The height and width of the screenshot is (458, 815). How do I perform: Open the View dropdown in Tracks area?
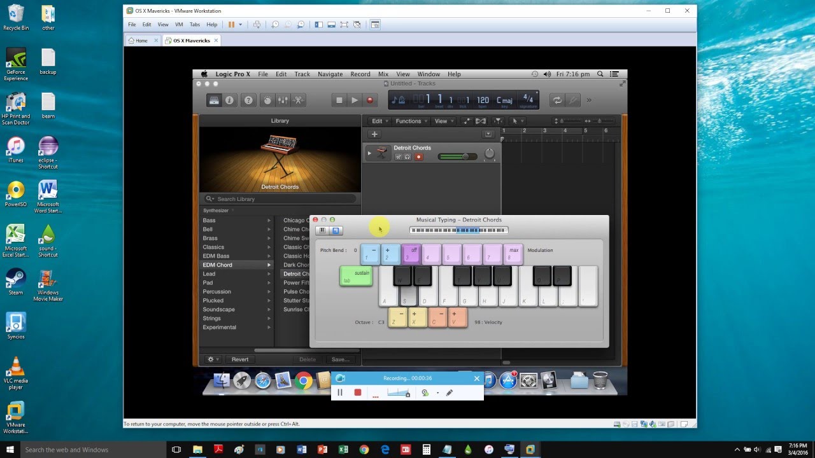443,121
